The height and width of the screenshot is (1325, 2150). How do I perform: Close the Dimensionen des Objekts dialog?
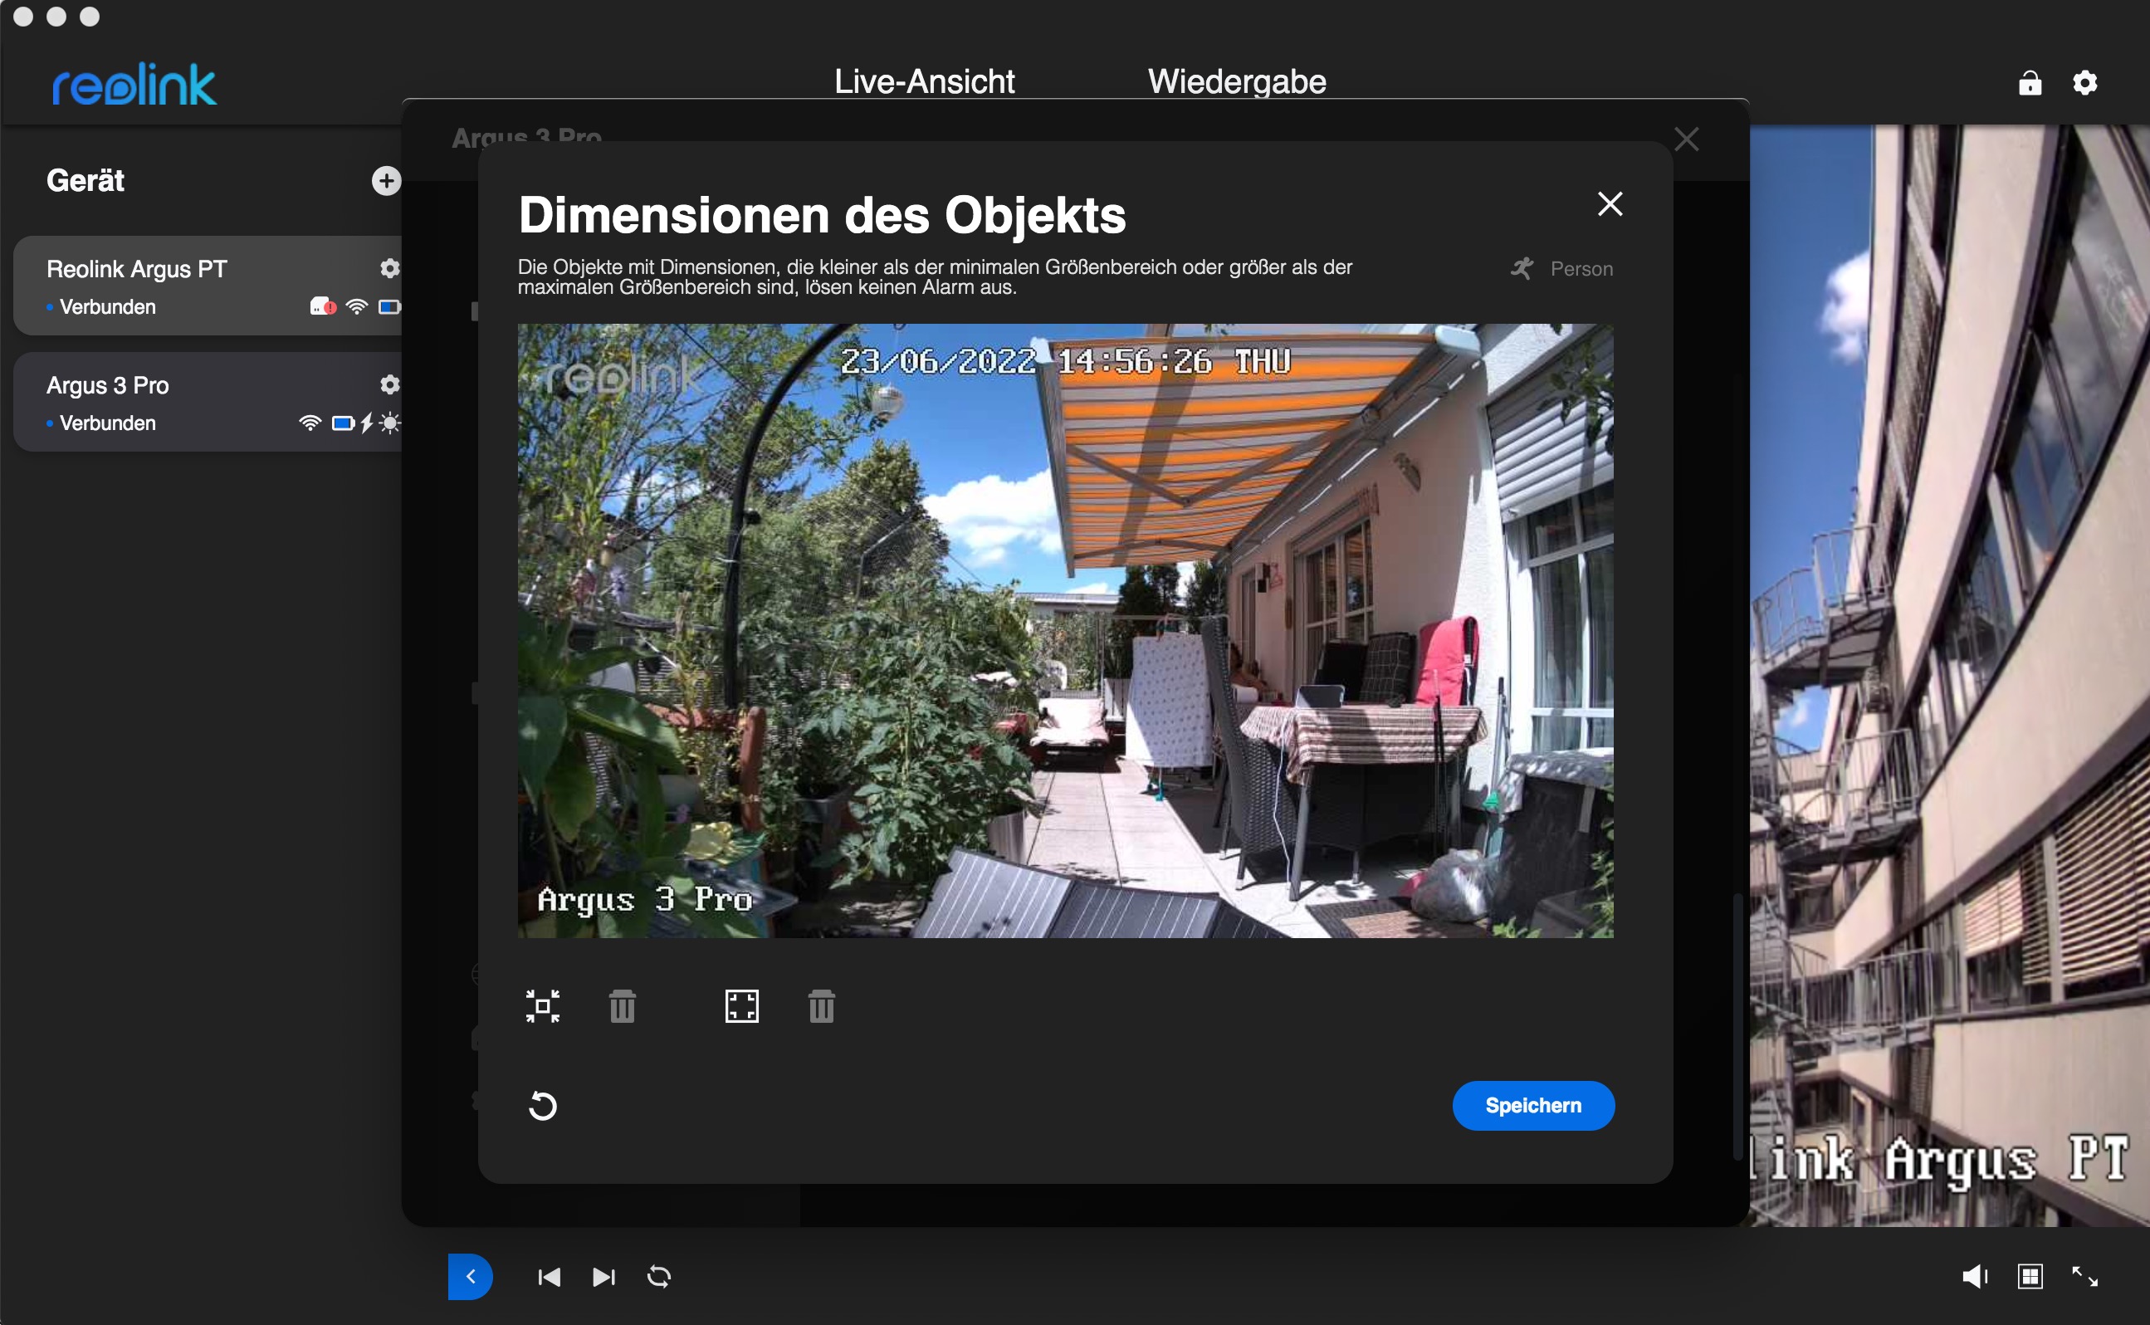pos(1610,204)
